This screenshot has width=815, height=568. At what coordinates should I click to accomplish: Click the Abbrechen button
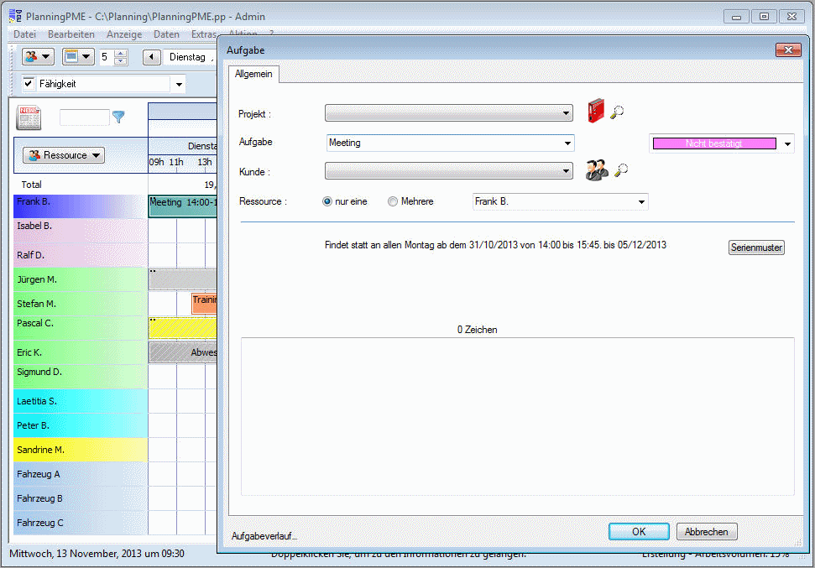point(707,532)
